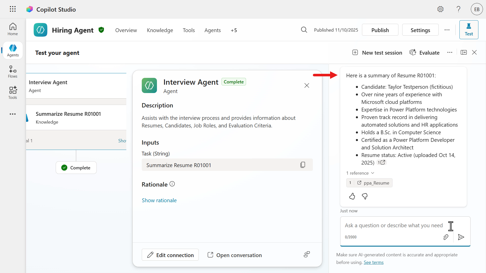Click the attach file paperclip icon
486x273 pixels.
pyautogui.click(x=446, y=237)
